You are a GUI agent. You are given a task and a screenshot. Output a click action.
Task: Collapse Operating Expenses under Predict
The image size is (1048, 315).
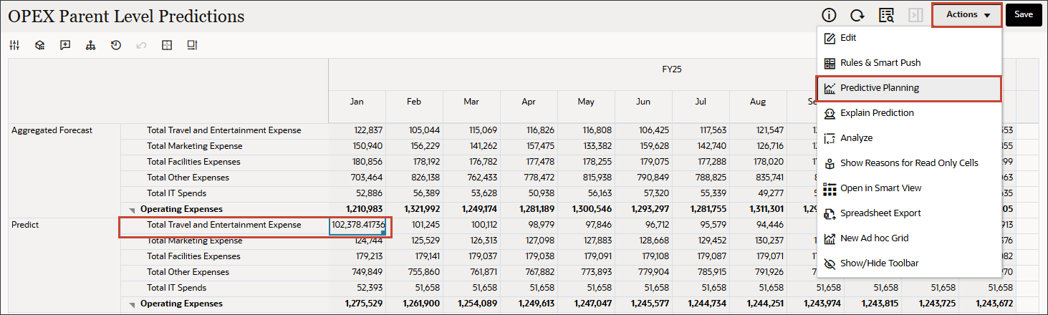(x=133, y=305)
